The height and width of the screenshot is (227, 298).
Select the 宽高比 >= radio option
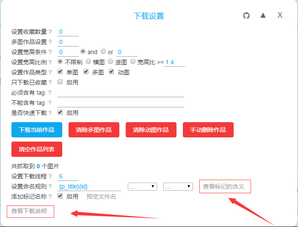(x=133, y=61)
